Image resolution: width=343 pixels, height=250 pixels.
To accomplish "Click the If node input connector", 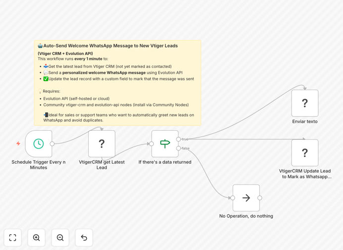I will [151, 144].
